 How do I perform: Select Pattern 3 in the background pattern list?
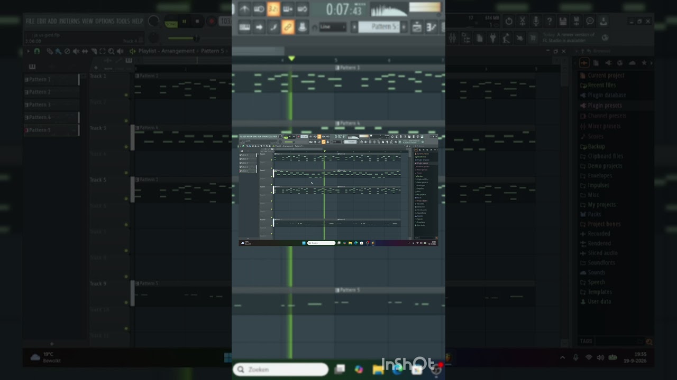51,104
